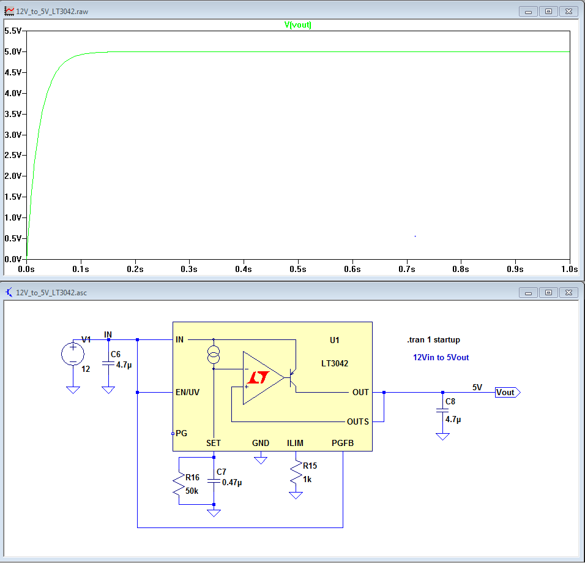
Task: Click the .tran 1 startup directive
Action: click(x=433, y=339)
